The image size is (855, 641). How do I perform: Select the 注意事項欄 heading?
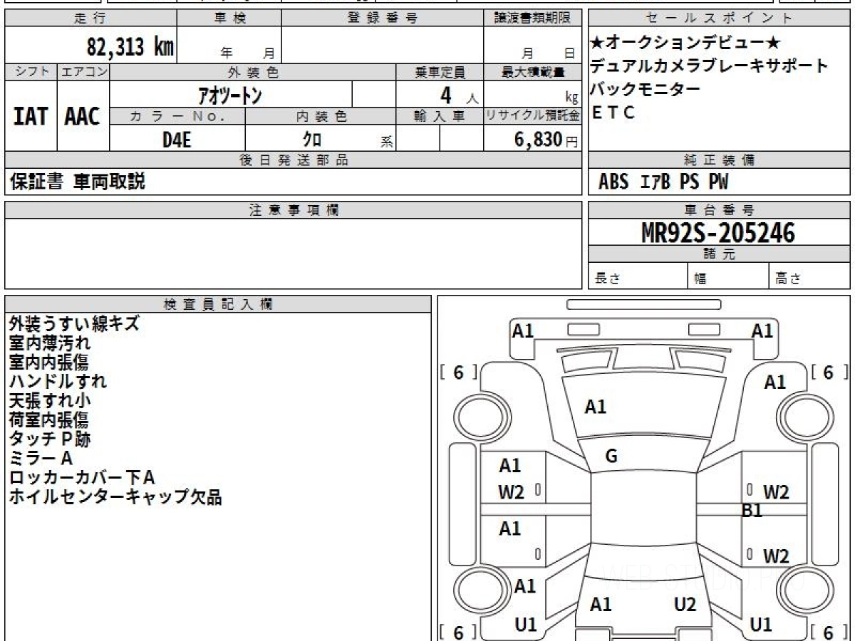coord(293,210)
